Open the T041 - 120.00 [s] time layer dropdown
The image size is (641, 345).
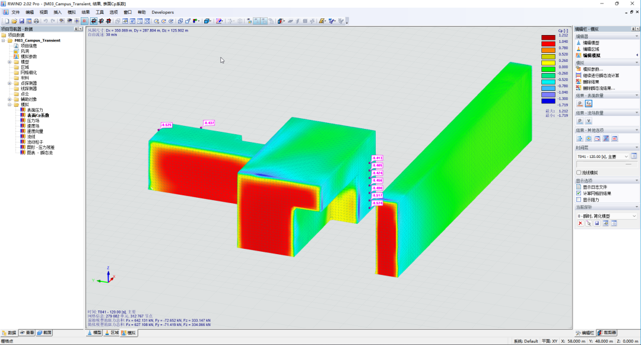[602, 157]
